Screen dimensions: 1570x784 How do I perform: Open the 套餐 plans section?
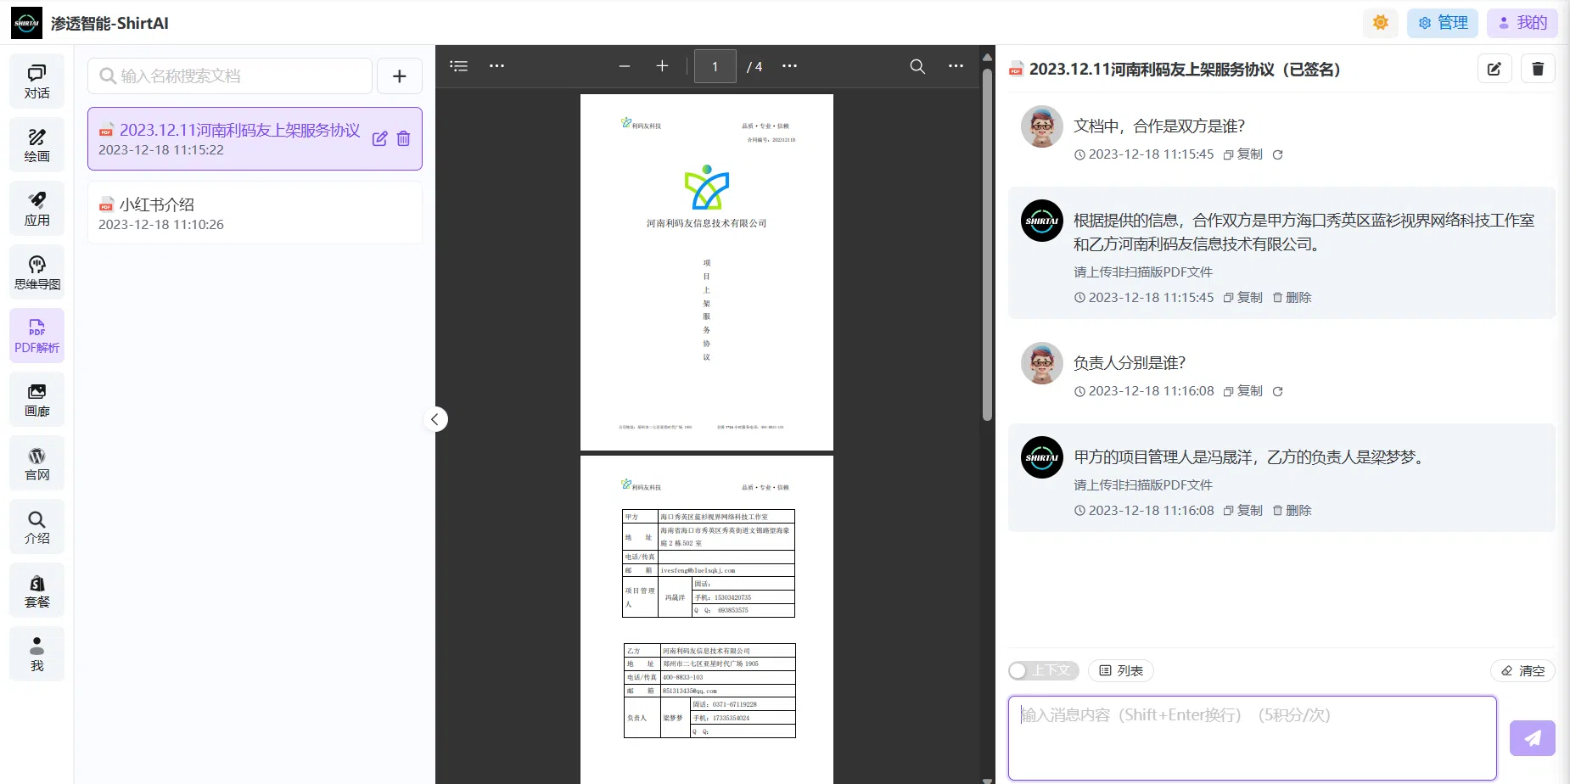click(36, 591)
